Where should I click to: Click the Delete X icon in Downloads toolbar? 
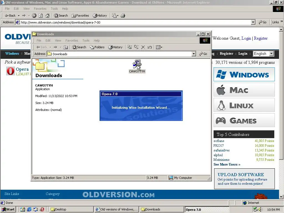point(143,47)
